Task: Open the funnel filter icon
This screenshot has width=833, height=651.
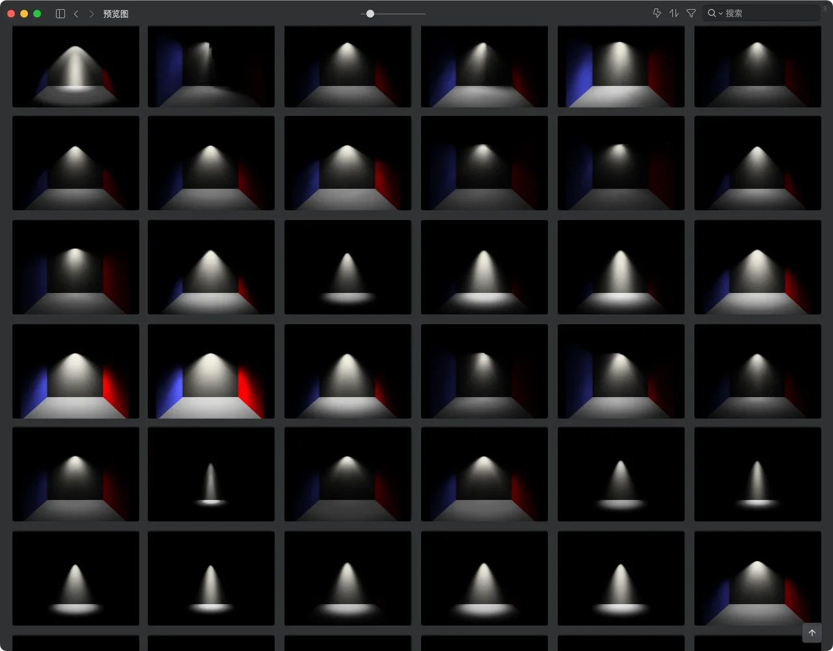Action: pyautogui.click(x=691, y=13)
